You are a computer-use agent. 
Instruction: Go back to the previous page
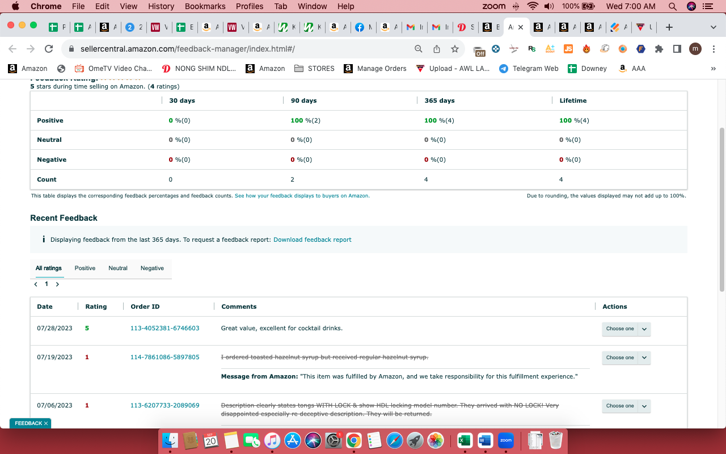pos(12,49)
